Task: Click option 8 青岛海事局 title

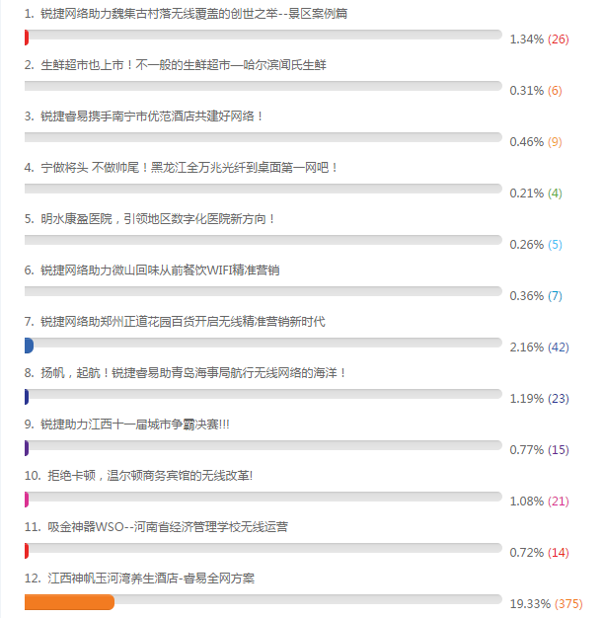Action: 185,373
